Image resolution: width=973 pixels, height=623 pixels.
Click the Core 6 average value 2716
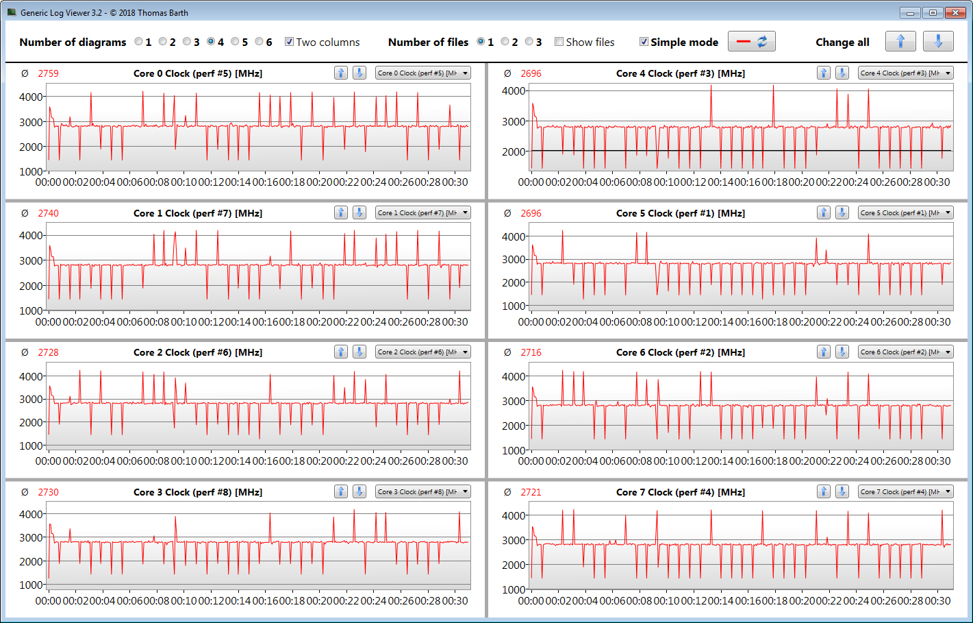[x=531, y=352]
